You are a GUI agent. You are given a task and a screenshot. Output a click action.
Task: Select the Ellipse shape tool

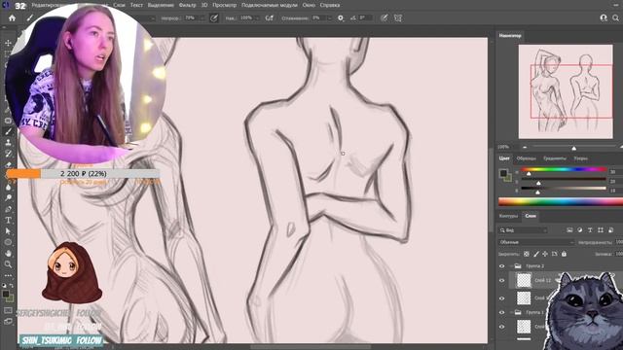click(8, 242)
